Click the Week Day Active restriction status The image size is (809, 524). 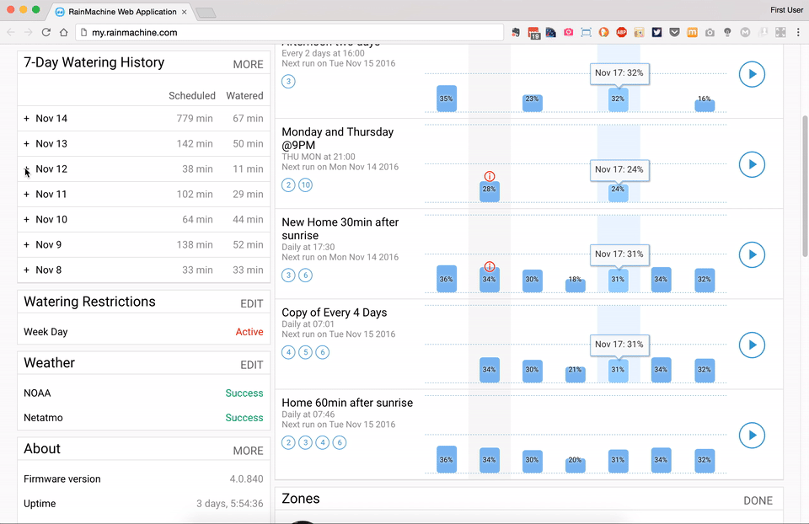pos(249,332)
